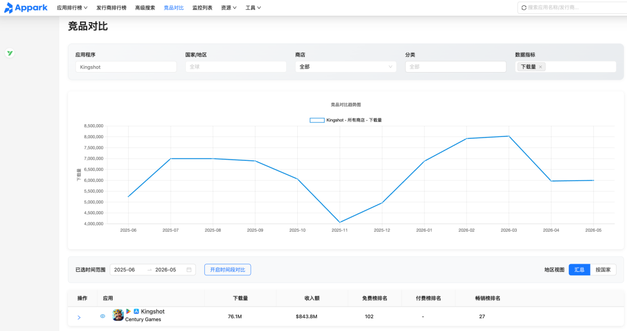Image resolution: width=627 pixels, height=331 pixels.
Task: Click the 开启时间段对比 button
Action: 228,270
